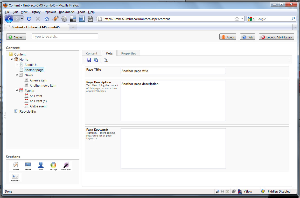This screenshot has width=300, height=198.
Task: Select An Event (1) in the tree
Action: [x=38, y=101]
